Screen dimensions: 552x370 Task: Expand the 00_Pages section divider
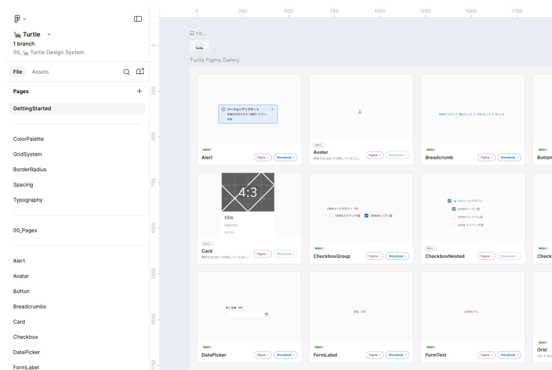pos(25,230)
